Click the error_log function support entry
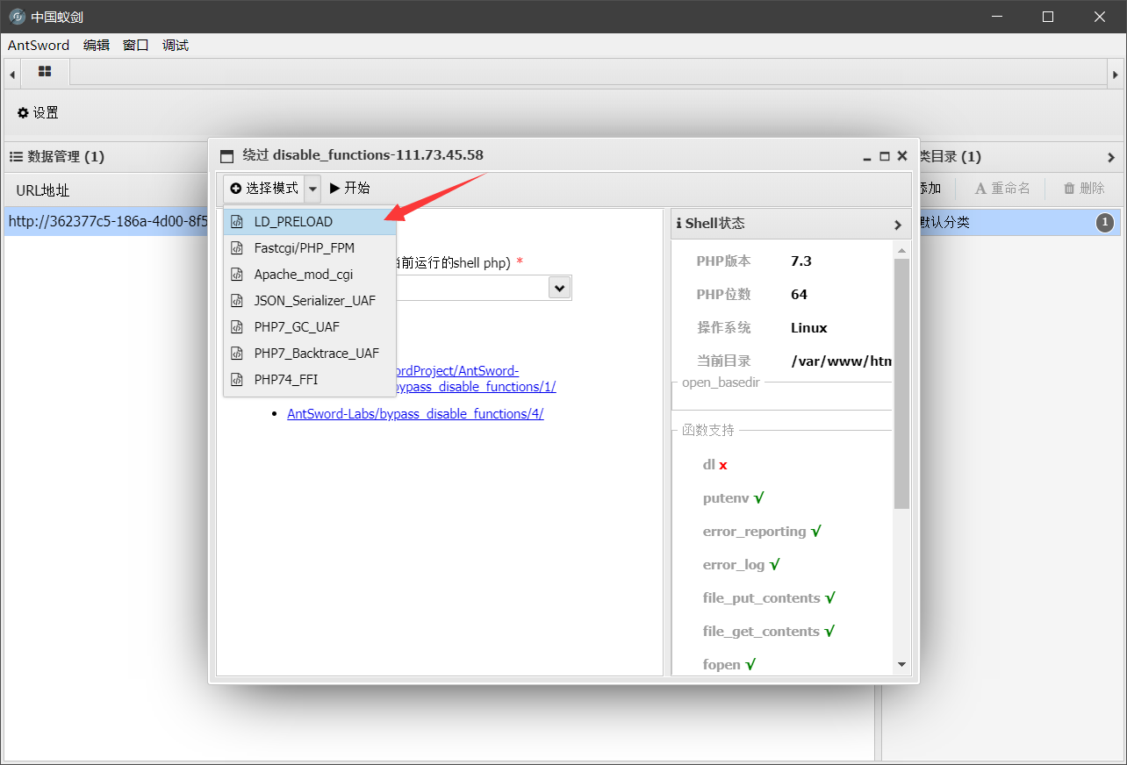The width and height of the screenshot is (1127, 765). (741, 565)
